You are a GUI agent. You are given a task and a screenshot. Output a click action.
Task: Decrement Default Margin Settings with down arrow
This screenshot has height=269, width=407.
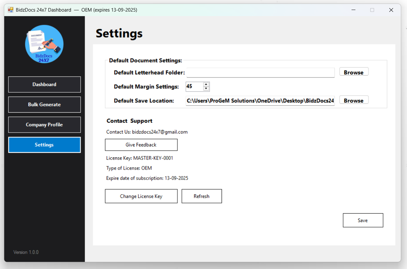206,88
